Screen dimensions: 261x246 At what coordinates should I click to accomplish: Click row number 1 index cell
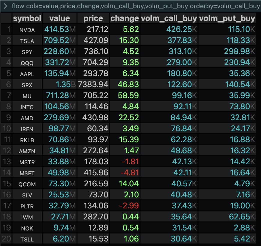pyautogui.click(x=6, y=29)
